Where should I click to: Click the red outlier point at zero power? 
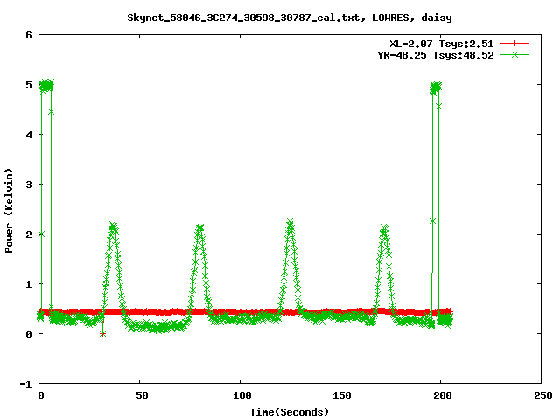pyautogui.click(x=103, y=334)
